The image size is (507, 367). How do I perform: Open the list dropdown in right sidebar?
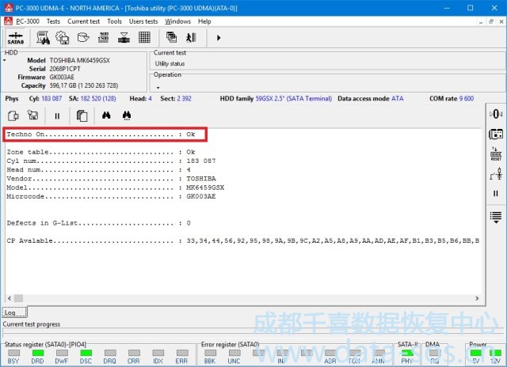(x=496, y=216)
